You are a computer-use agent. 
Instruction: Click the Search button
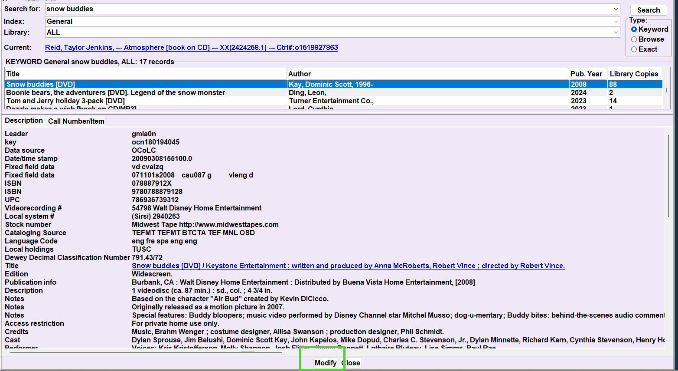tap(649, 10)
